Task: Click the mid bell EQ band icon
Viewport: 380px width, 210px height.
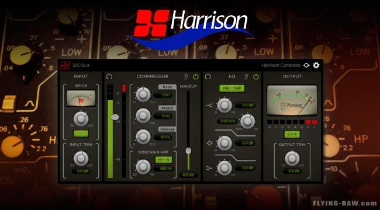Action: coord(210,143)
